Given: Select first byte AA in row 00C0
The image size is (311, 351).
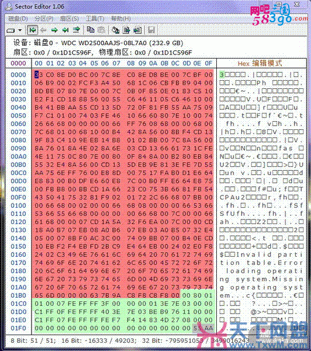Looking at the screenshot, I should pyautogui.click(x=39, y=173).
